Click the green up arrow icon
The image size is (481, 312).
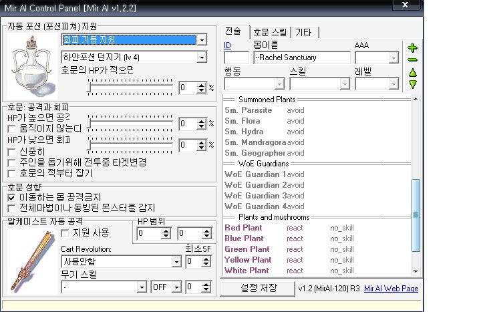point(413,72)
